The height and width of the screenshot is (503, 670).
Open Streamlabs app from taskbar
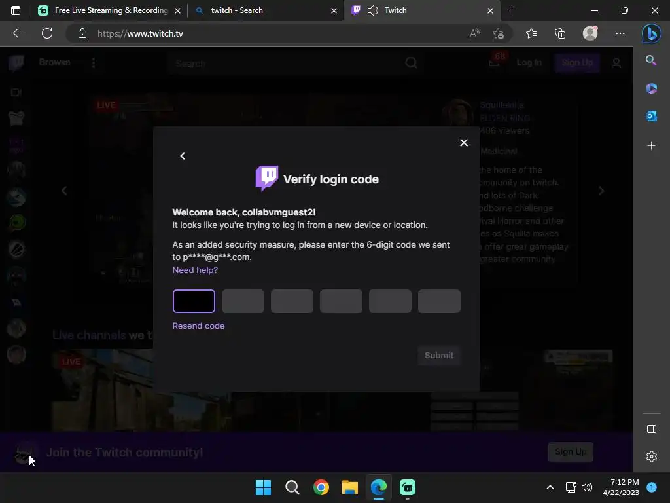point(408,487)
